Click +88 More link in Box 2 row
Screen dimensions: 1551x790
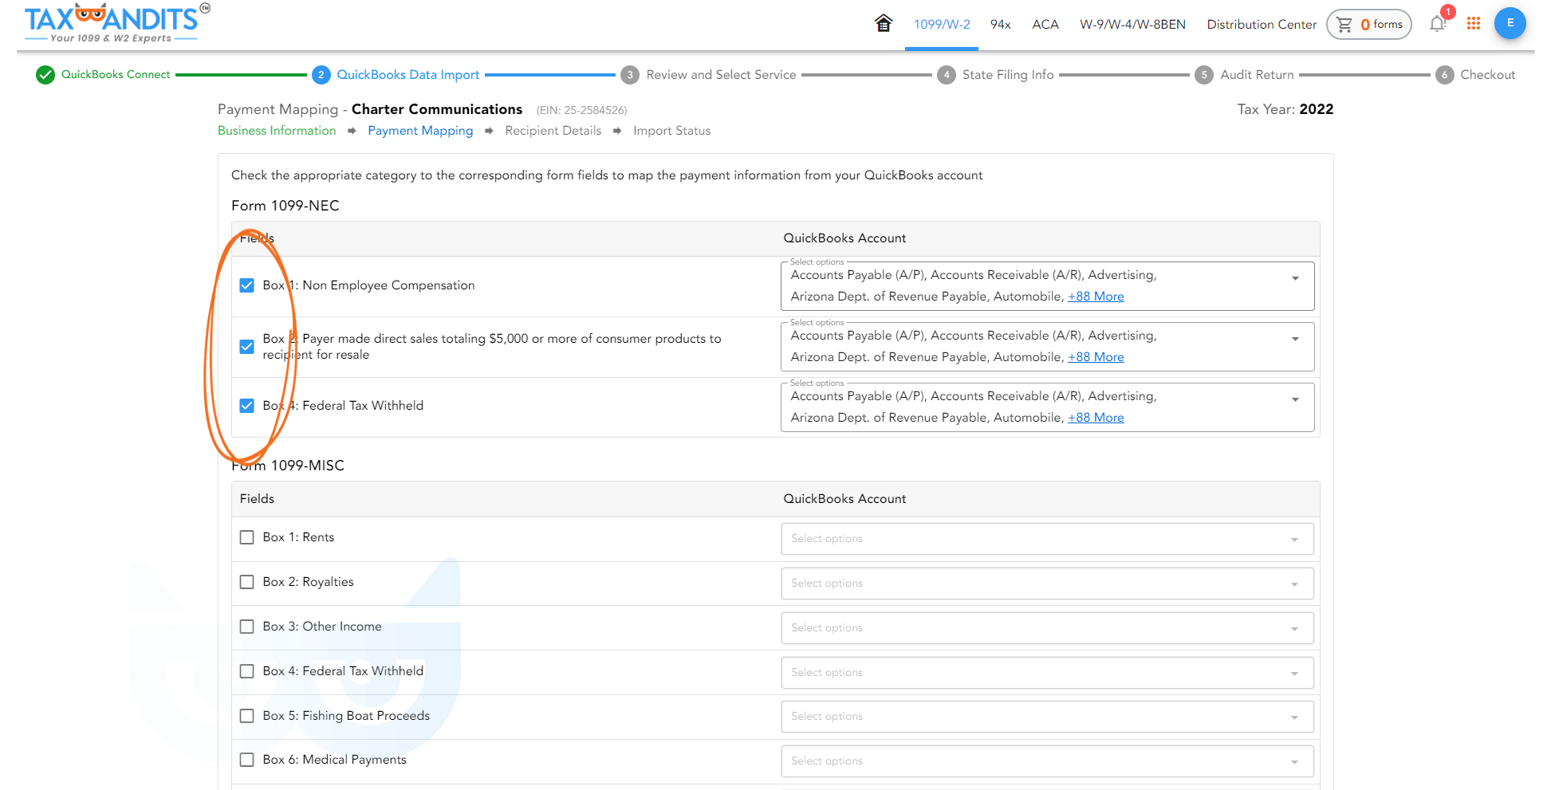[x=1096, y=357]
